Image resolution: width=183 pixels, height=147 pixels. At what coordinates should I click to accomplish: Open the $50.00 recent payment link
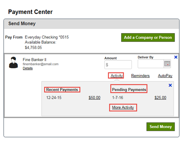[94, 98]
